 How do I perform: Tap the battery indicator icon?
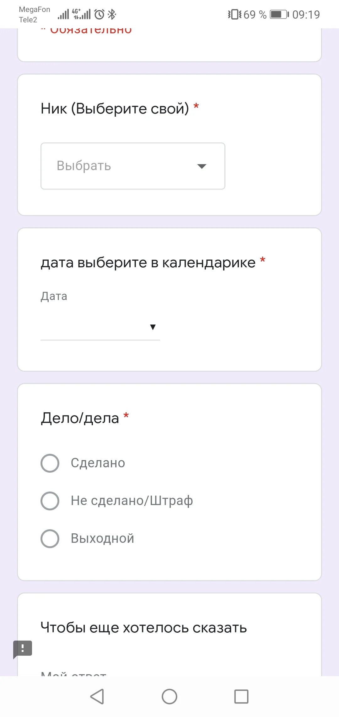point(279,14)
